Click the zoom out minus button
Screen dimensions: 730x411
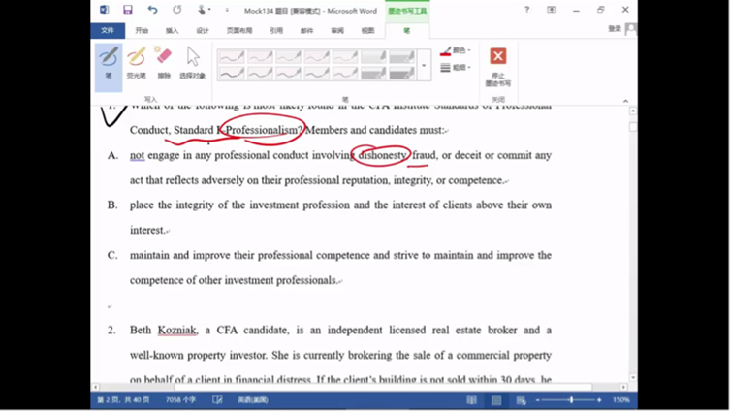click(538, 400)
